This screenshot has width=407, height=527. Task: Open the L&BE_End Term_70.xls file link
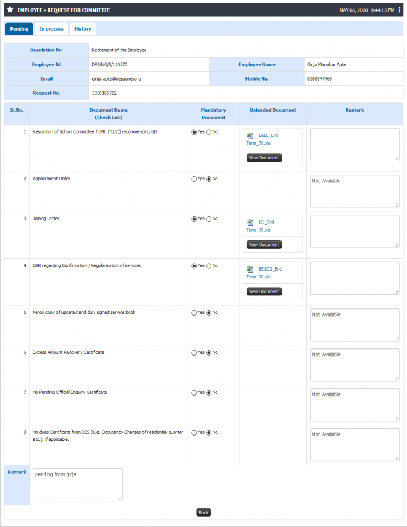pyautogui.click(x=262, y=139)
